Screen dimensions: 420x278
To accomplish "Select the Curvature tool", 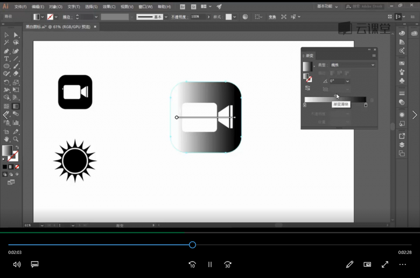I will (x=16, y=51).
